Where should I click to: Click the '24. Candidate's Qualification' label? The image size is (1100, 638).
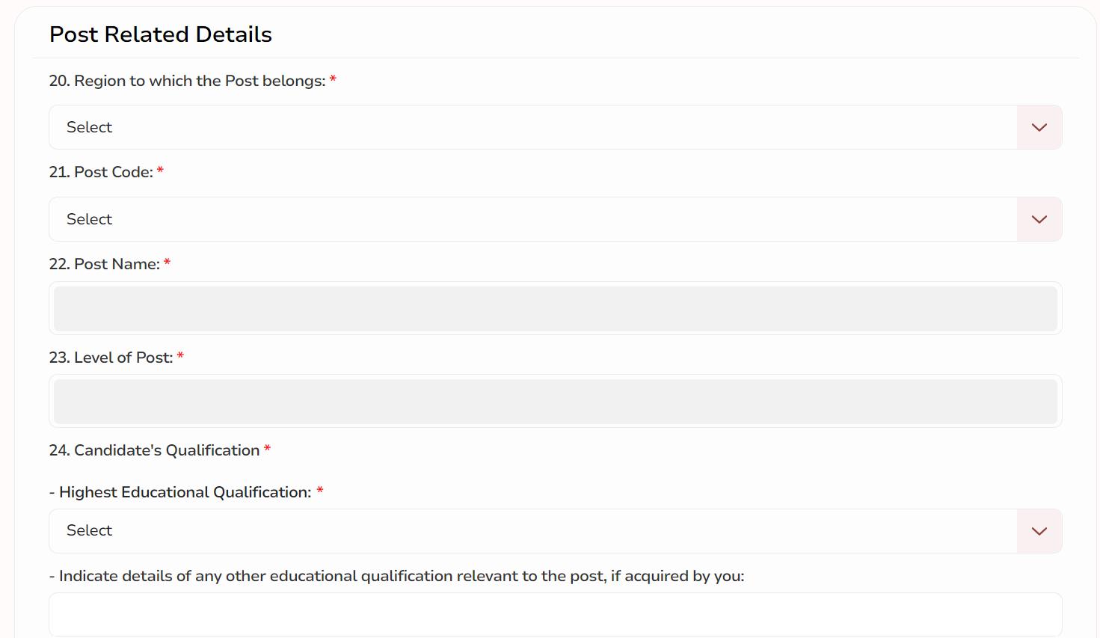click(154, 450)
